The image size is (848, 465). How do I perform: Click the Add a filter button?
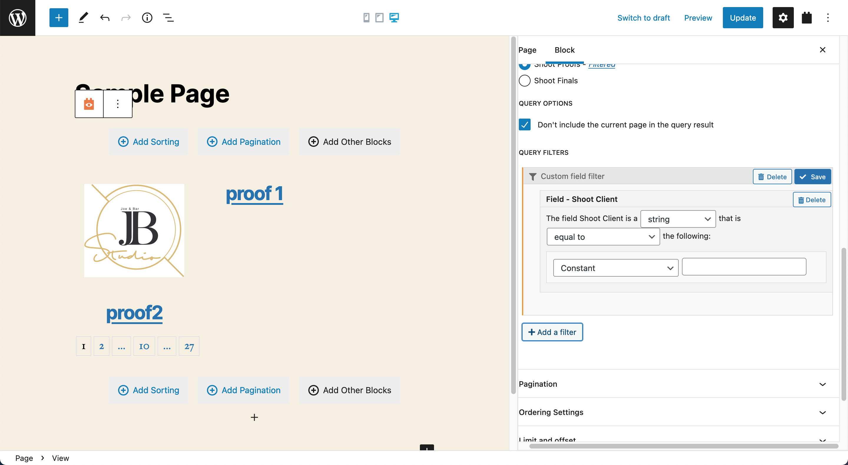552,332
